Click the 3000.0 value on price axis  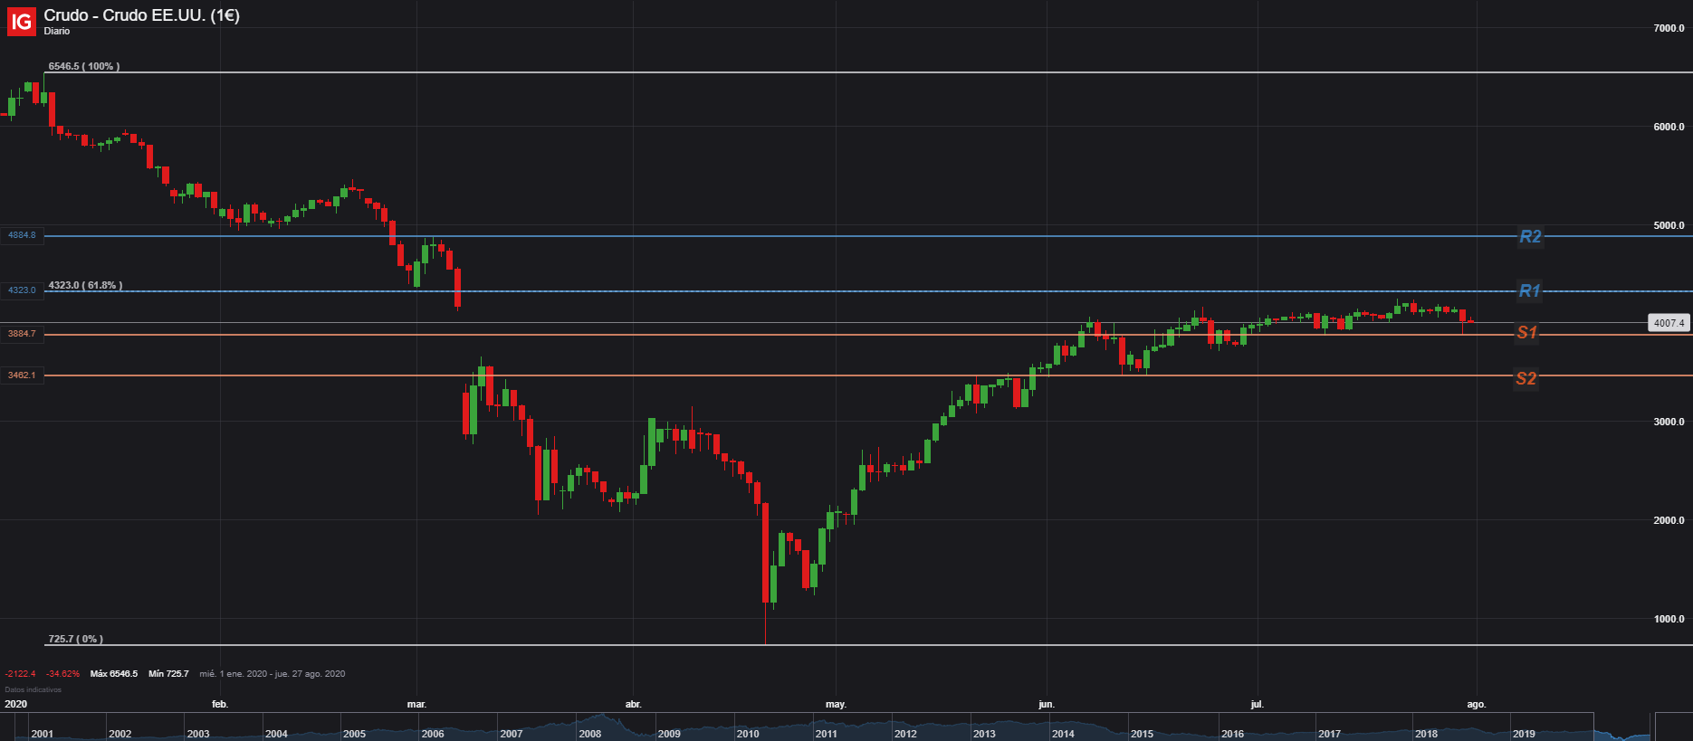point(1669,422)
